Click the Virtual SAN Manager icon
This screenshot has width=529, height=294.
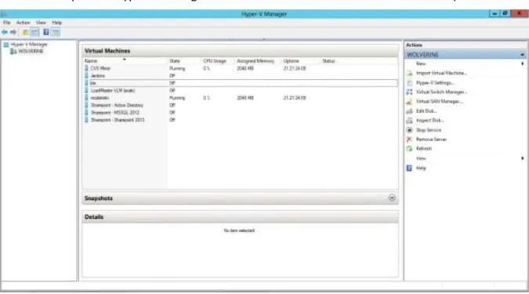tap(409, 102)
